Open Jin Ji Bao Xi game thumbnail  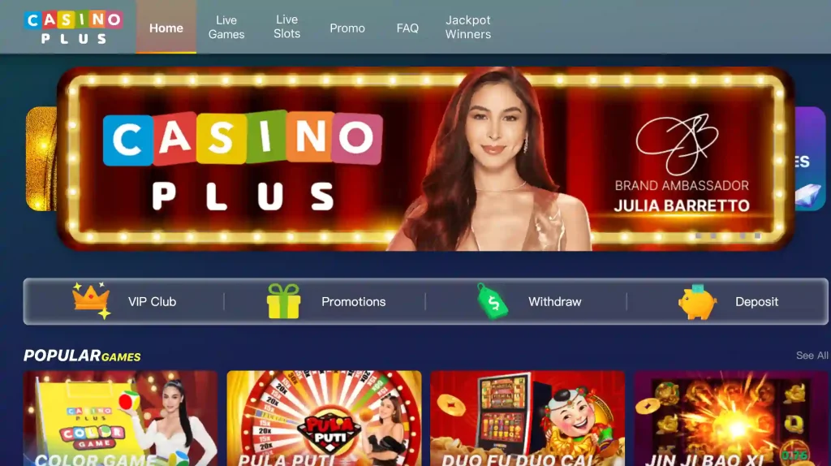click(x=731, y=418)
